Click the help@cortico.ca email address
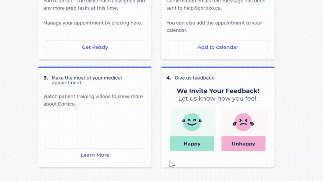323x181 pixels. click(x=202, y=8)
